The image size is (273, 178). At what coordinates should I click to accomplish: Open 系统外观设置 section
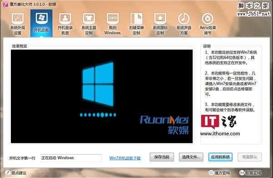[18, 24]
